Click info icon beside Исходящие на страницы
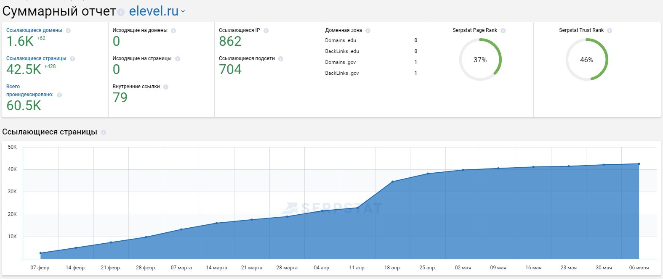 (x=178, y=59)
